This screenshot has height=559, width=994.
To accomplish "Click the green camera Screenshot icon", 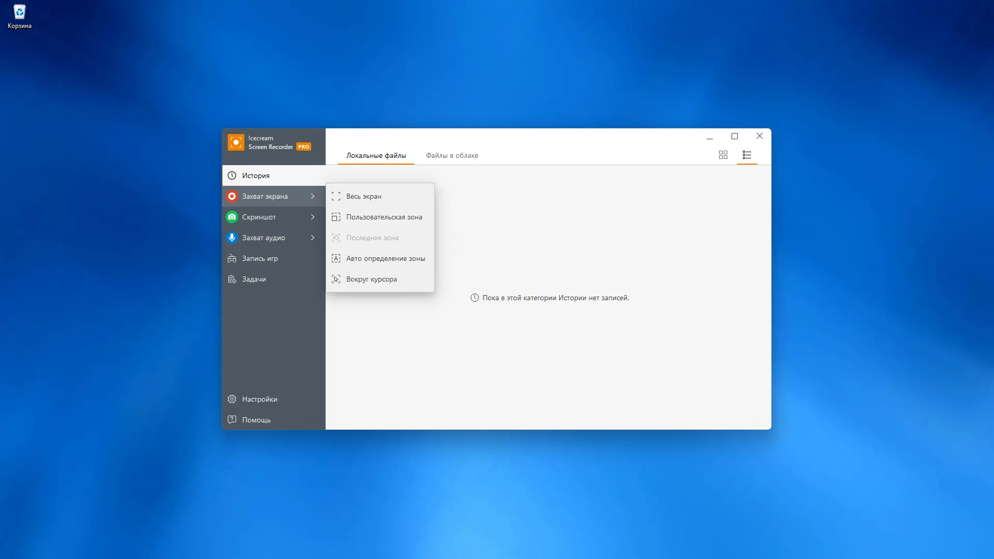I will [232, 217].
